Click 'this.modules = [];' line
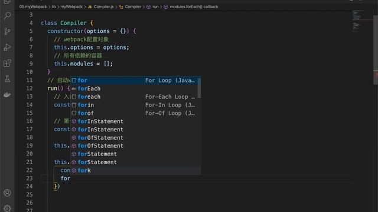The height and width of the screenshot is (212, 378). click(x=83, y=64)
